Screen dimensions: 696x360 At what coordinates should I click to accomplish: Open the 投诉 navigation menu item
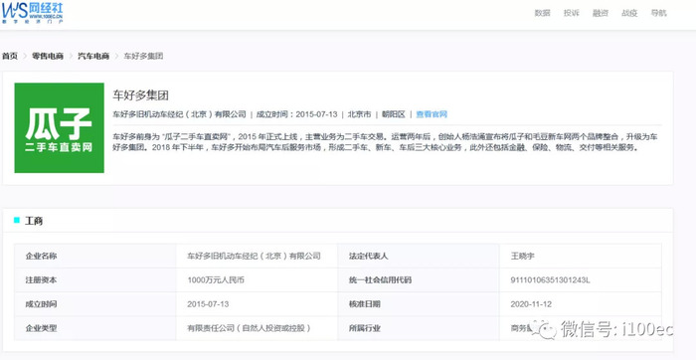[572, 13]
